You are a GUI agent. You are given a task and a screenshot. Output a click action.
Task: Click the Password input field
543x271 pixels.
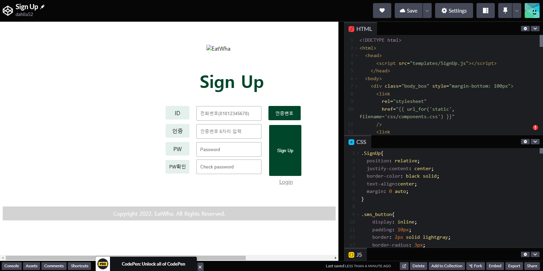click(229, 149)
